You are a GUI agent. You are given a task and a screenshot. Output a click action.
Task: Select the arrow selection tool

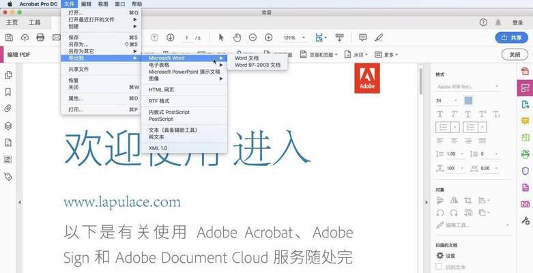click(221, 38)
